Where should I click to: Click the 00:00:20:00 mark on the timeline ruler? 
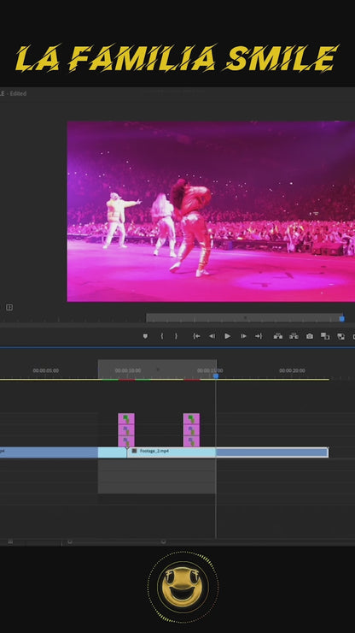(292, 370)
